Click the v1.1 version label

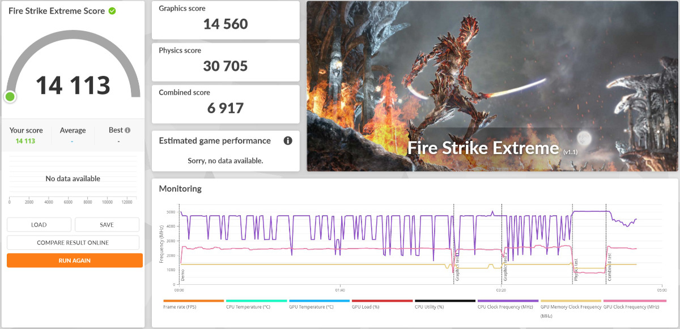tap(570, 152)
